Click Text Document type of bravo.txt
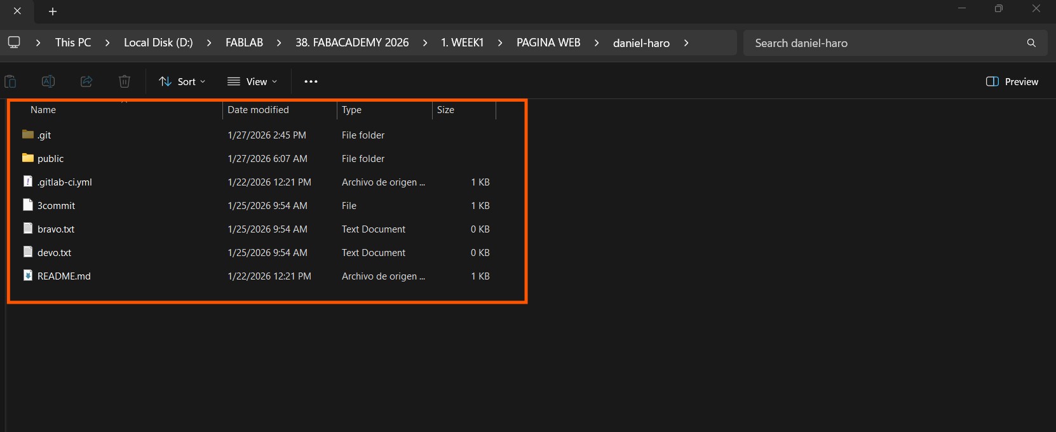Screen dimensions: 1056x432 (x=374, y=229)
